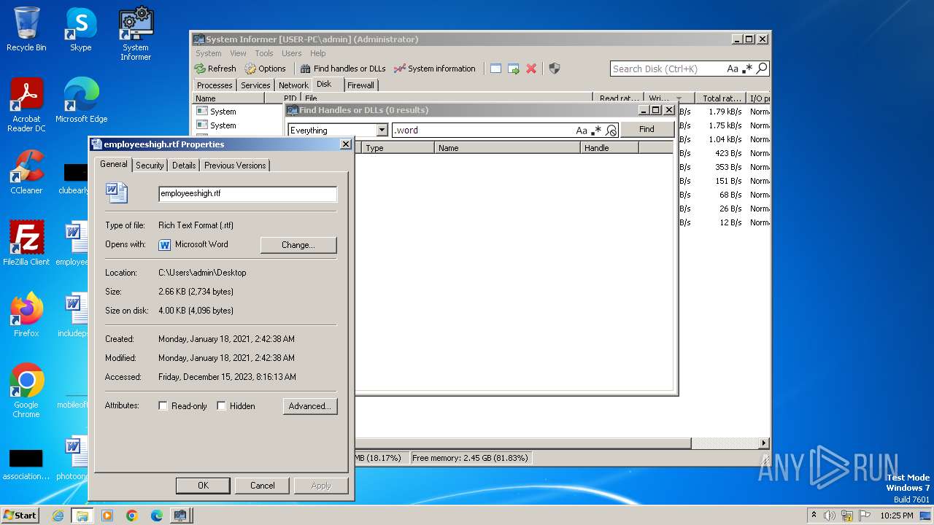Image resolution: width=934 pixels, height=525 pixels.
Task: Switch to the Processes tab
Action: 215,85
